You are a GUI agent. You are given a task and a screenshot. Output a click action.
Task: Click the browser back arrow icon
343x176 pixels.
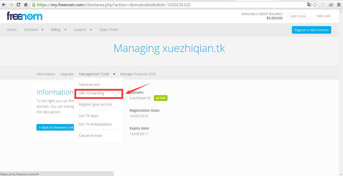(4, 5)
